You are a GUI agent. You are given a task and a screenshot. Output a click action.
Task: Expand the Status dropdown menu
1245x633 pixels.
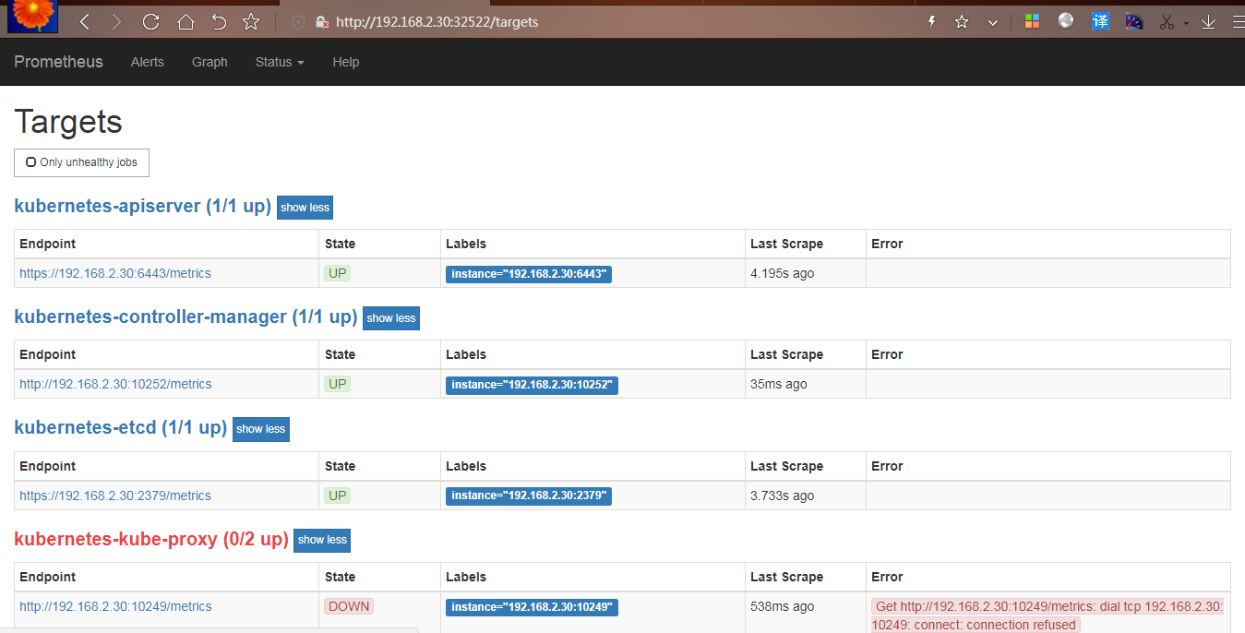pos(280,62)
